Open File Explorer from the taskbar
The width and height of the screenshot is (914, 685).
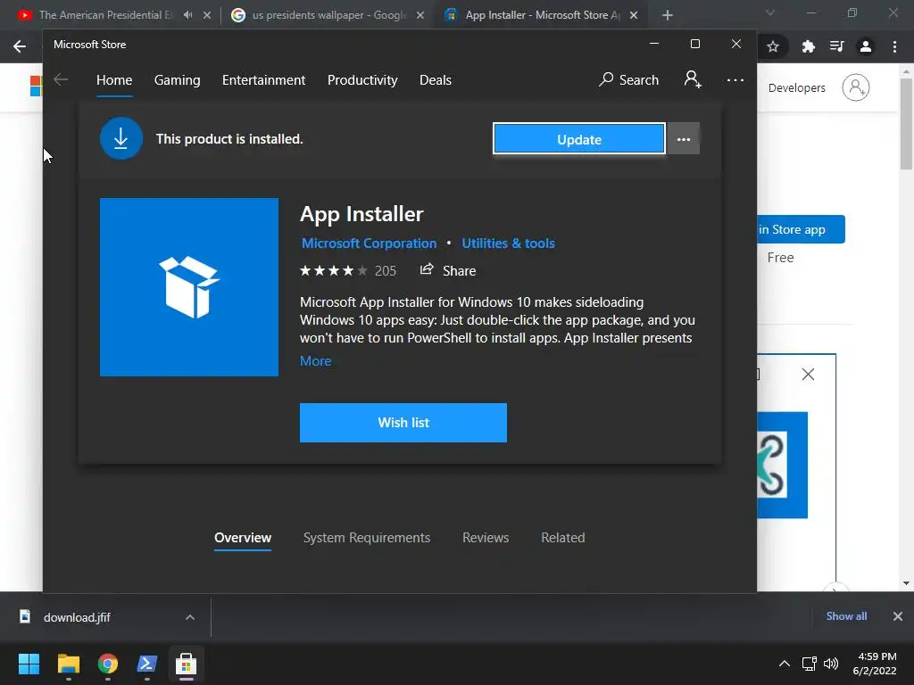click(x=68, y=664)
